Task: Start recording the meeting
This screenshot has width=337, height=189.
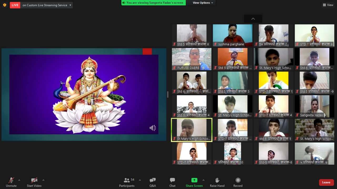Action: [x=238, y=182]
